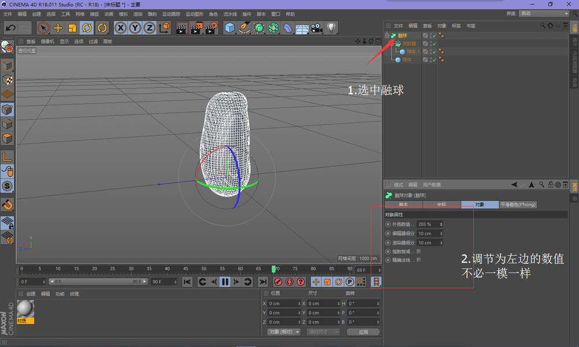Activate the Scale tool
Screen dimensions: 579x347
[x=72, y=28]
